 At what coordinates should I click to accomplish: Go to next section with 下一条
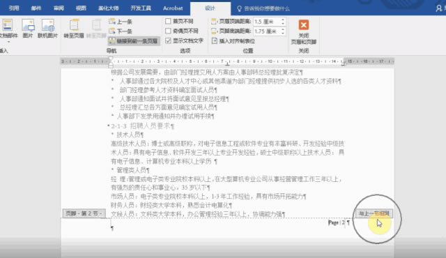coord(121,31)
